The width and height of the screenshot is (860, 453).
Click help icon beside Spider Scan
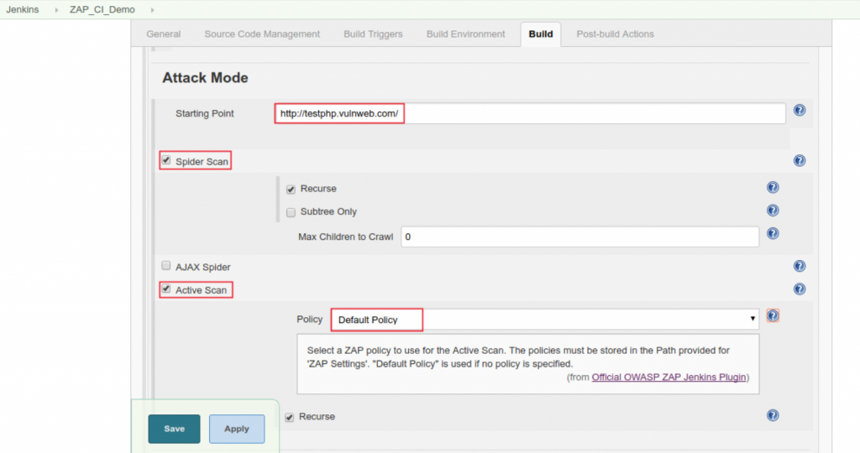[800, 161]
